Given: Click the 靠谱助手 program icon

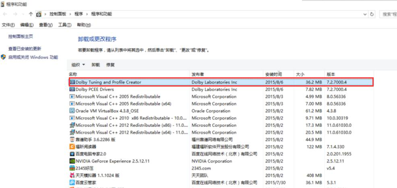Looking at the screenshot, I should tap(72, 139).
